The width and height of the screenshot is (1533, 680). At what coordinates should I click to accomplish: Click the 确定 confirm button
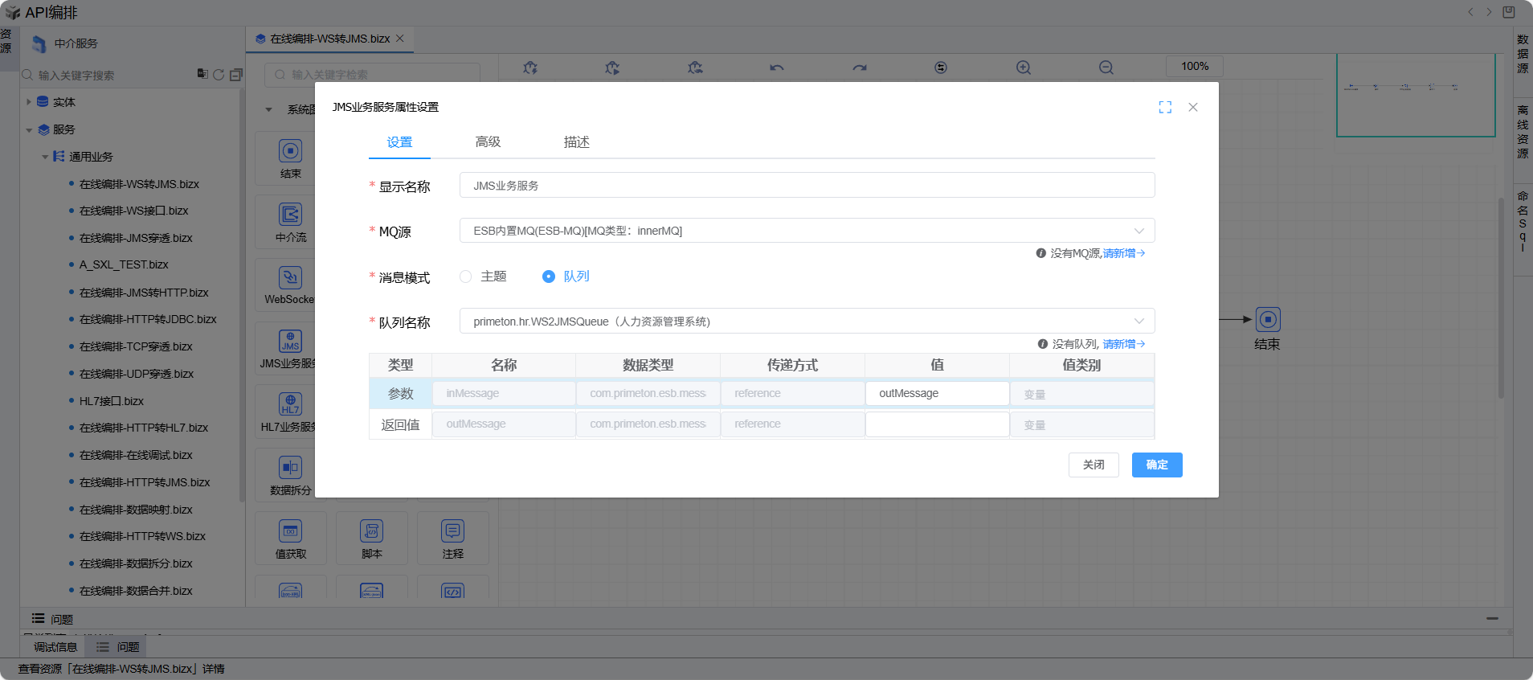coord(1156,465)
